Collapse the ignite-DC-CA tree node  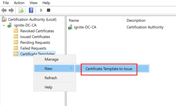[4, 25]
